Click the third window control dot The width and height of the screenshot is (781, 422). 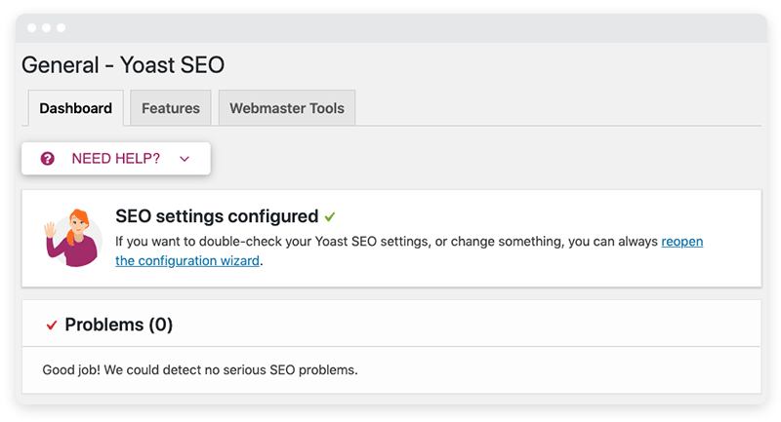(61, 28)
